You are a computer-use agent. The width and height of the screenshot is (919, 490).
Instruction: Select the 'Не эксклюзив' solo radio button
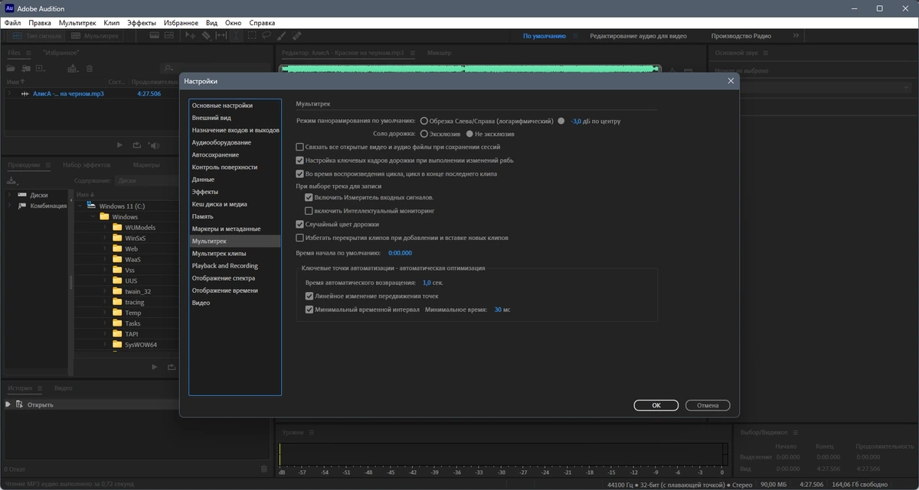coord(469,133)
